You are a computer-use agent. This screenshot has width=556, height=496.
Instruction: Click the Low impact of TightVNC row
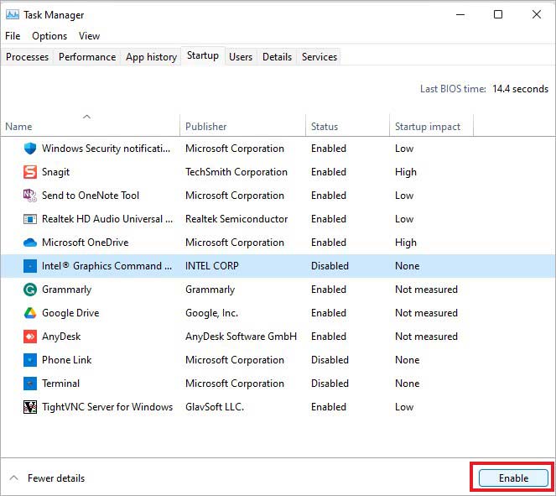tap(404, 407)
